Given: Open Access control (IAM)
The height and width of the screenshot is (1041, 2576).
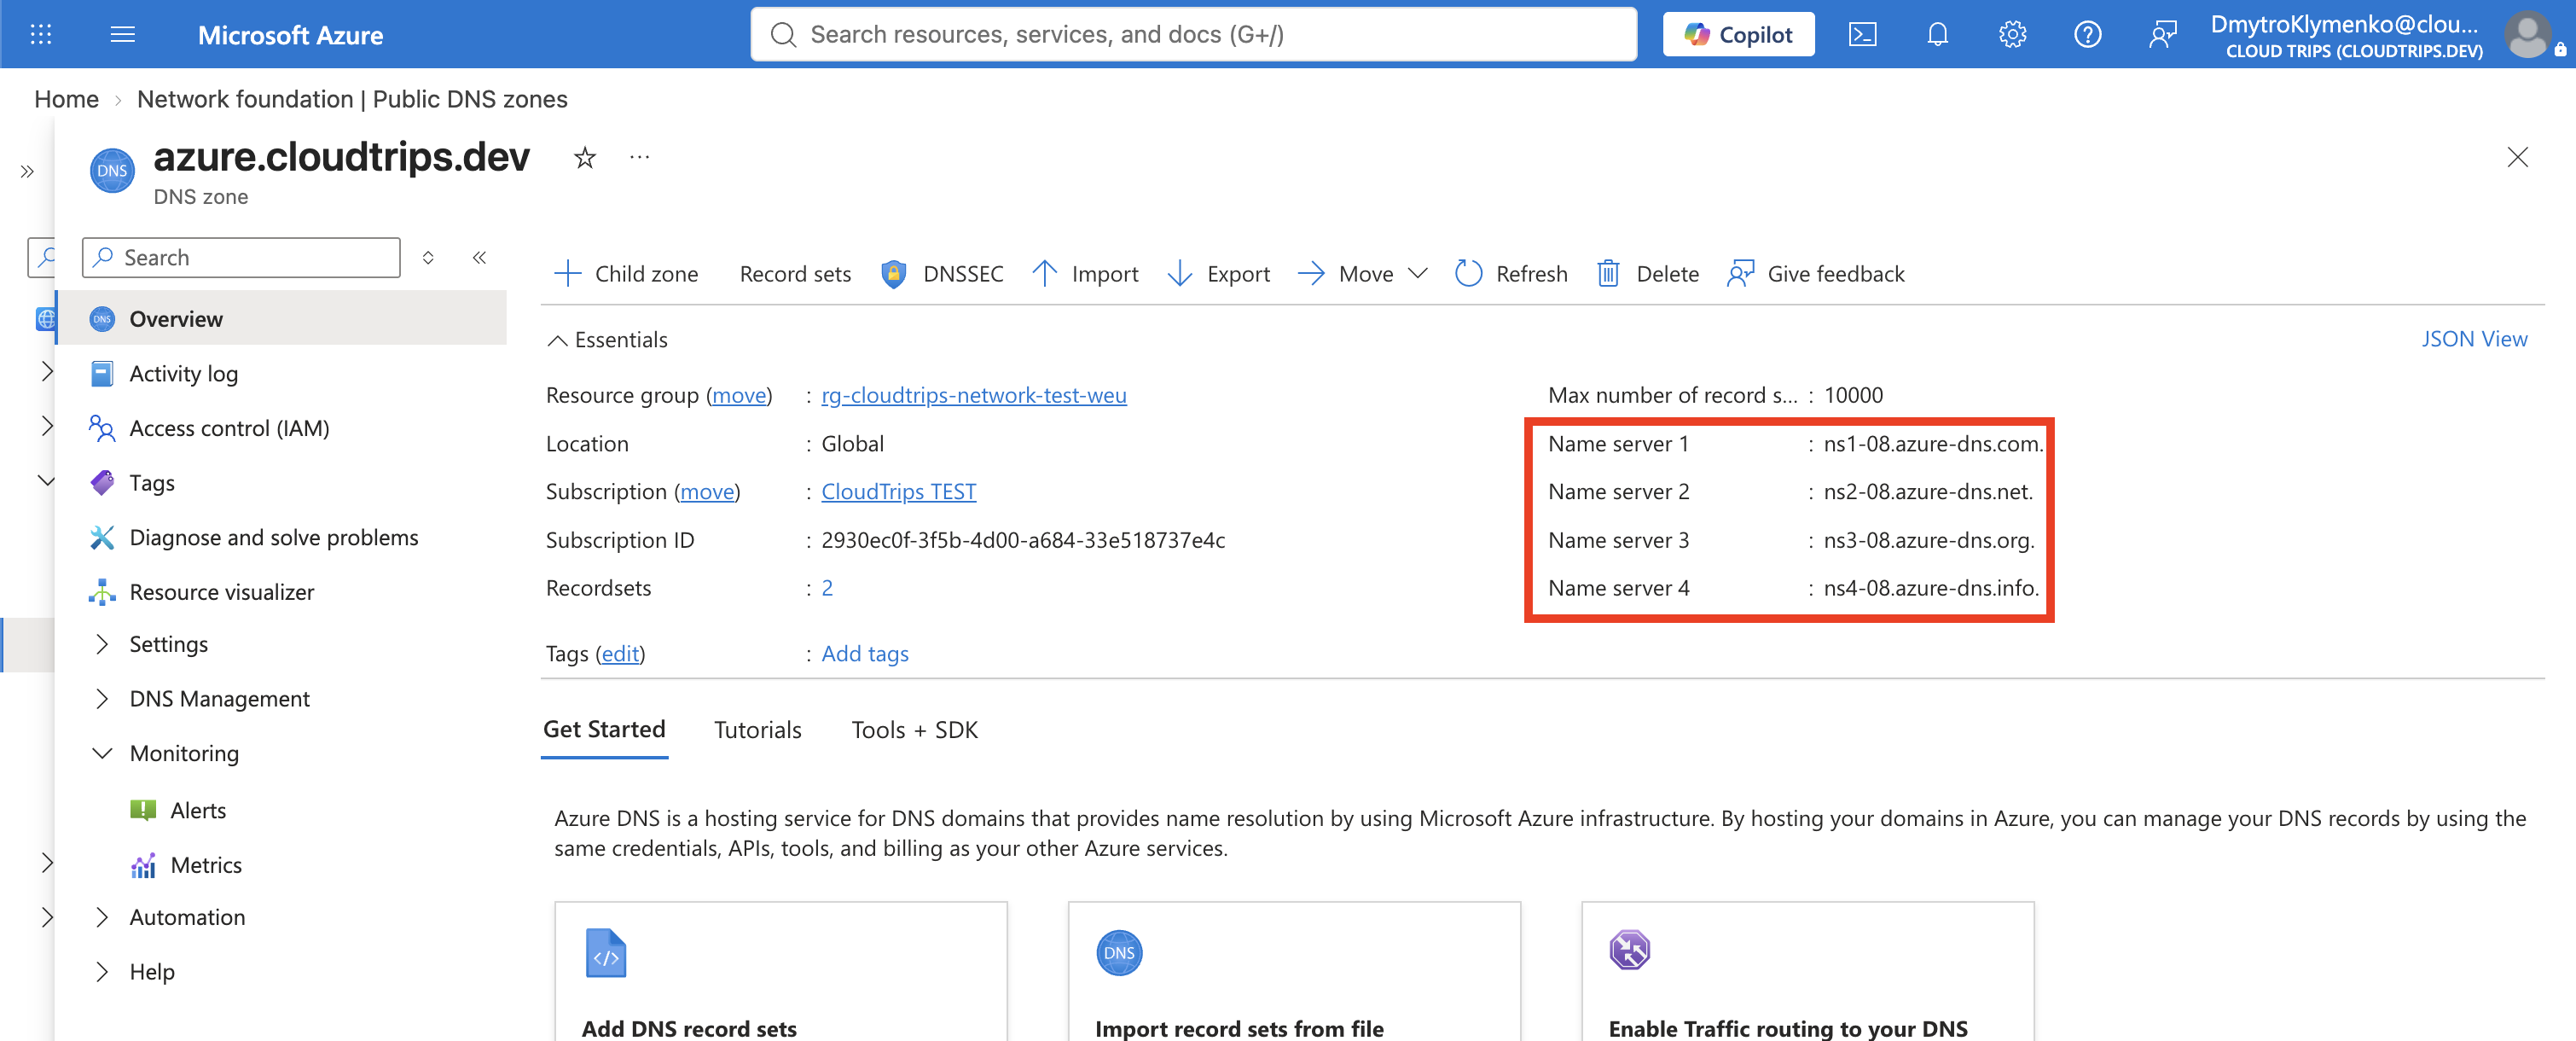Looking at the screenshot, I should point(229,428).
